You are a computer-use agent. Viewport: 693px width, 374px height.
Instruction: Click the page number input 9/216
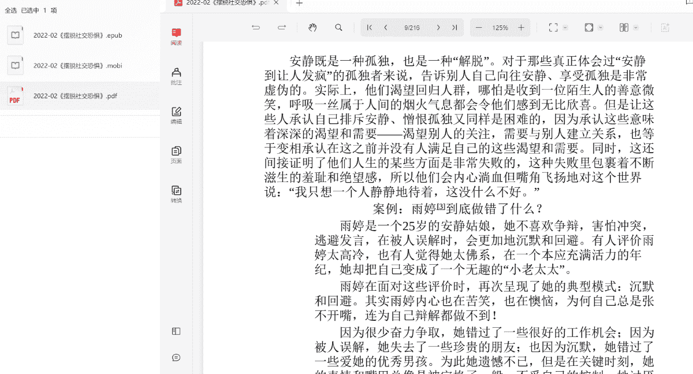pos(412,28)
